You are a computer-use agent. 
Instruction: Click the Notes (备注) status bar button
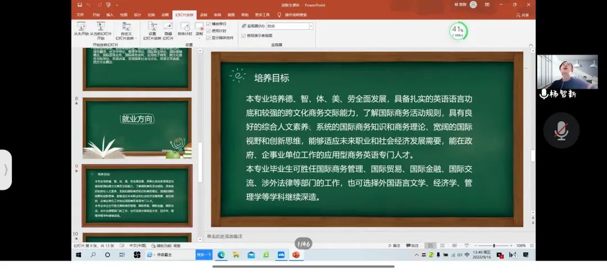(x=394, y=245)
